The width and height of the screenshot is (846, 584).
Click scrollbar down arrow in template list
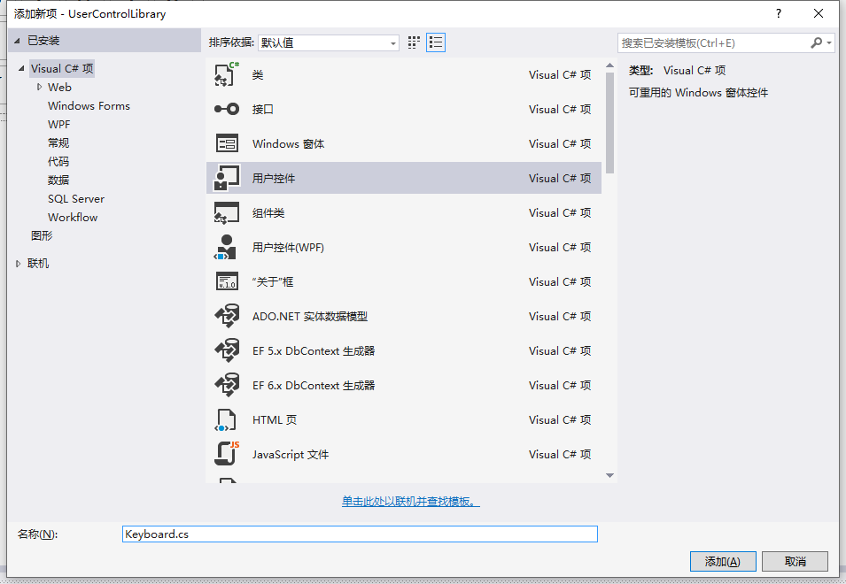pos(609,476)
